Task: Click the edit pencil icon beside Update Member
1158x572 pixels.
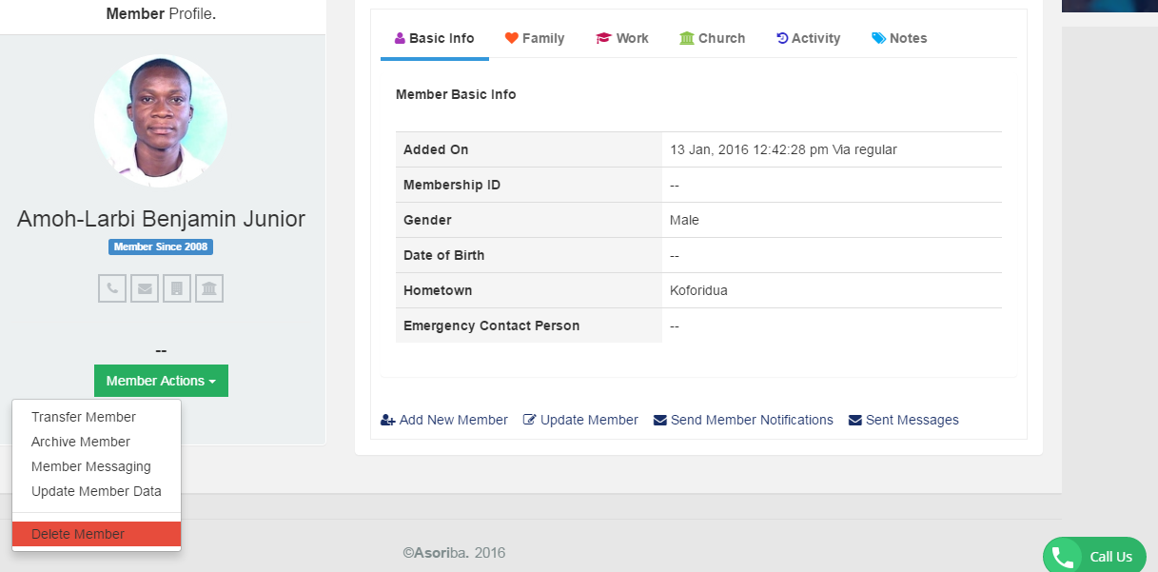Action: [x=530, y=420]
